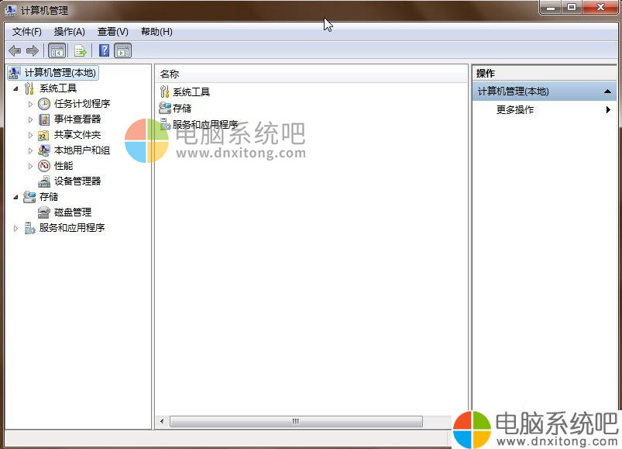Toggle the show/hide console tree icon
The height and width of the screenshot is (449, 622).
point(57,50)
